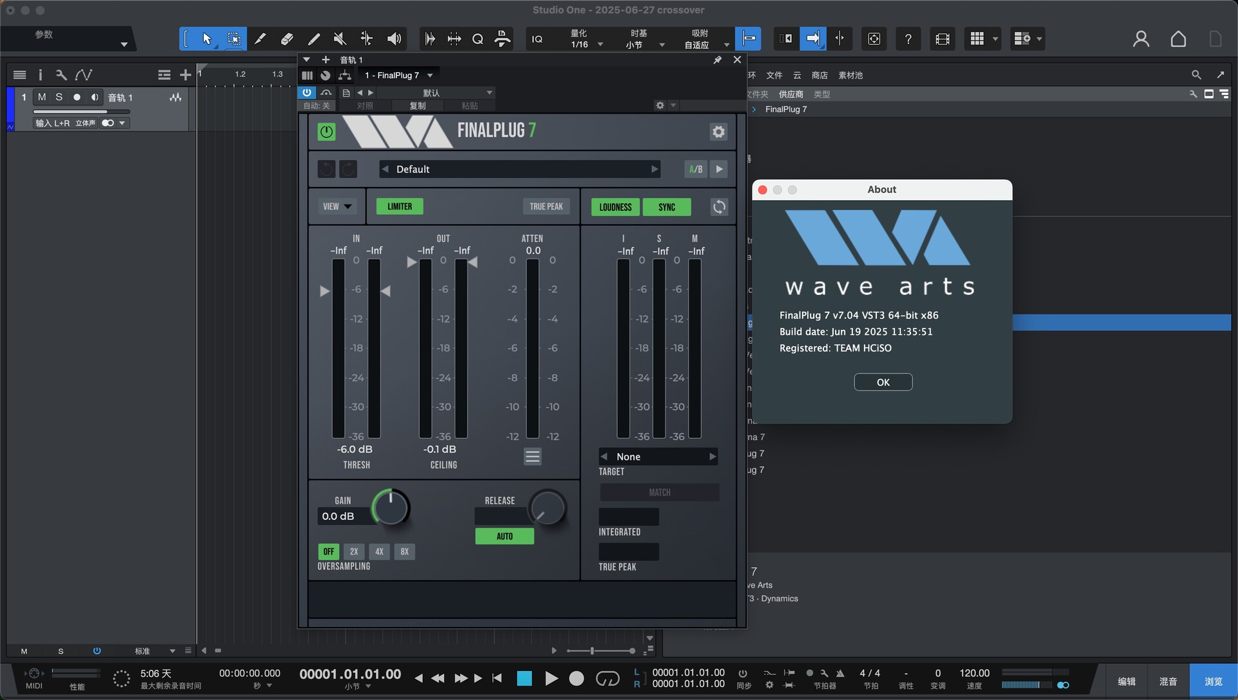The image size is (1238, 700).
Task: Click the FinalPlug redo arrow
Action: [348, 169]
